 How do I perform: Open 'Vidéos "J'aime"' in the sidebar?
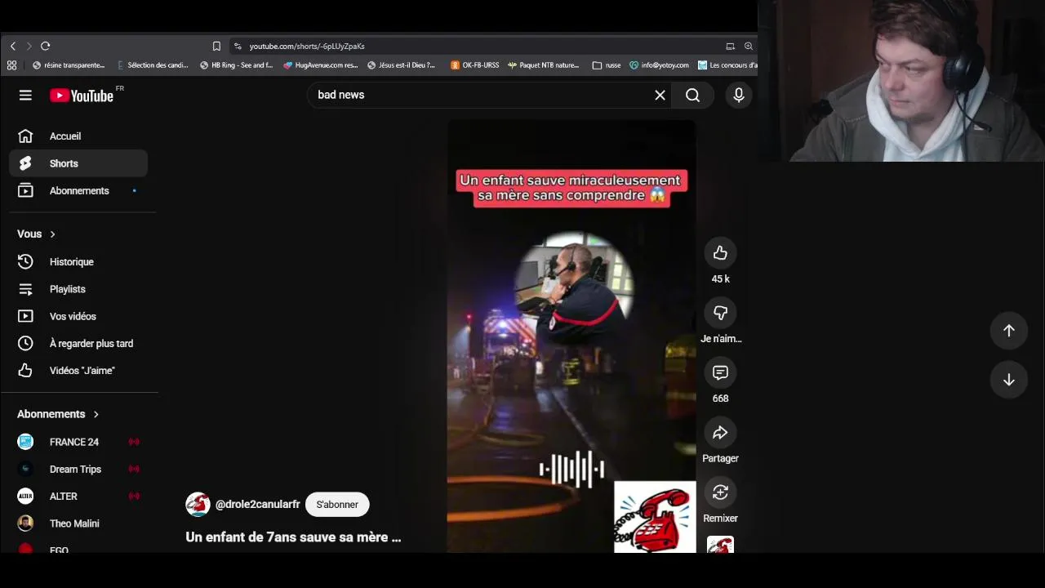click(x=78, y=371)
